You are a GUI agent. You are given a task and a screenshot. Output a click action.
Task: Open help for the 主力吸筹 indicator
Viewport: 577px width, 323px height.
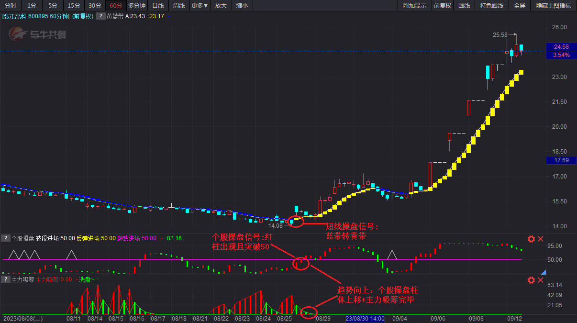[6, 279]
